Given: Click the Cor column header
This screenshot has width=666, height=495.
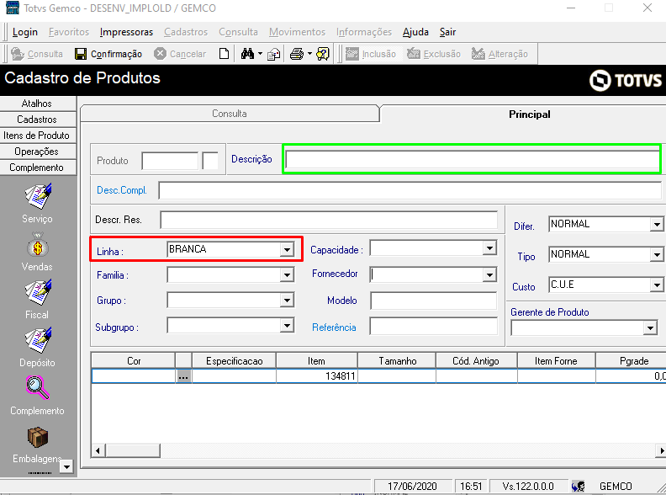Looking at the screenshot, I should 134,361.
